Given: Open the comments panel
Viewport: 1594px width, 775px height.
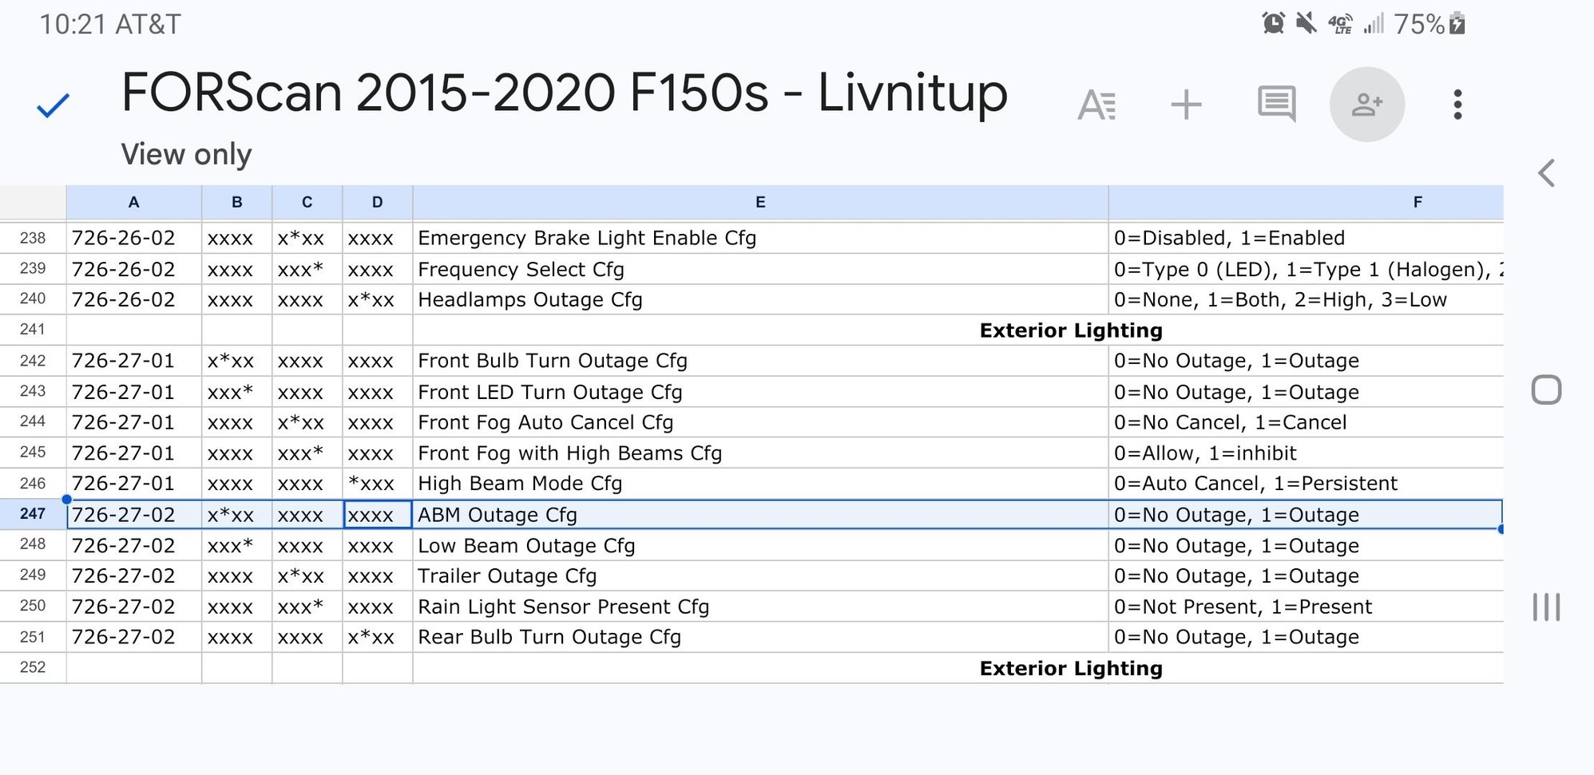Looking at the screenshot, I should (1275, 103).
